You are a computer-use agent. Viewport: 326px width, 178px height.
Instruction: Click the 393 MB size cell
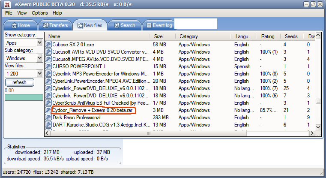click(x=161, y=118)
